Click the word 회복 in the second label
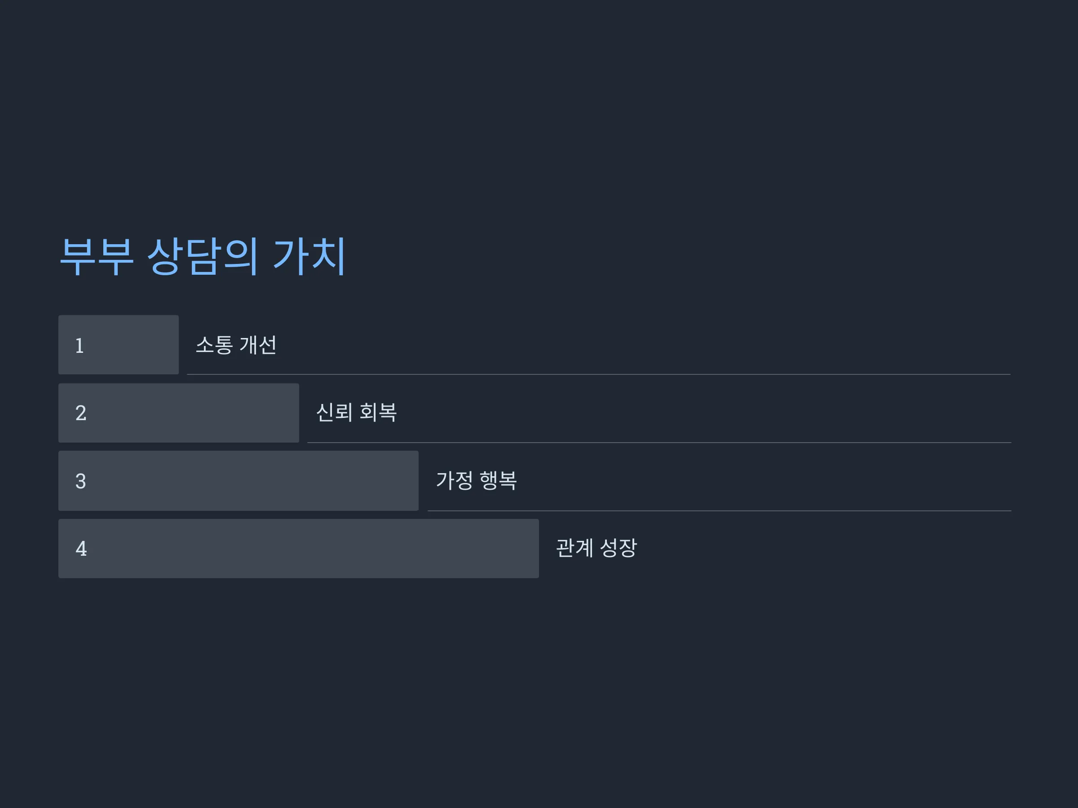Screen dimensions: 1078x808 378,413
